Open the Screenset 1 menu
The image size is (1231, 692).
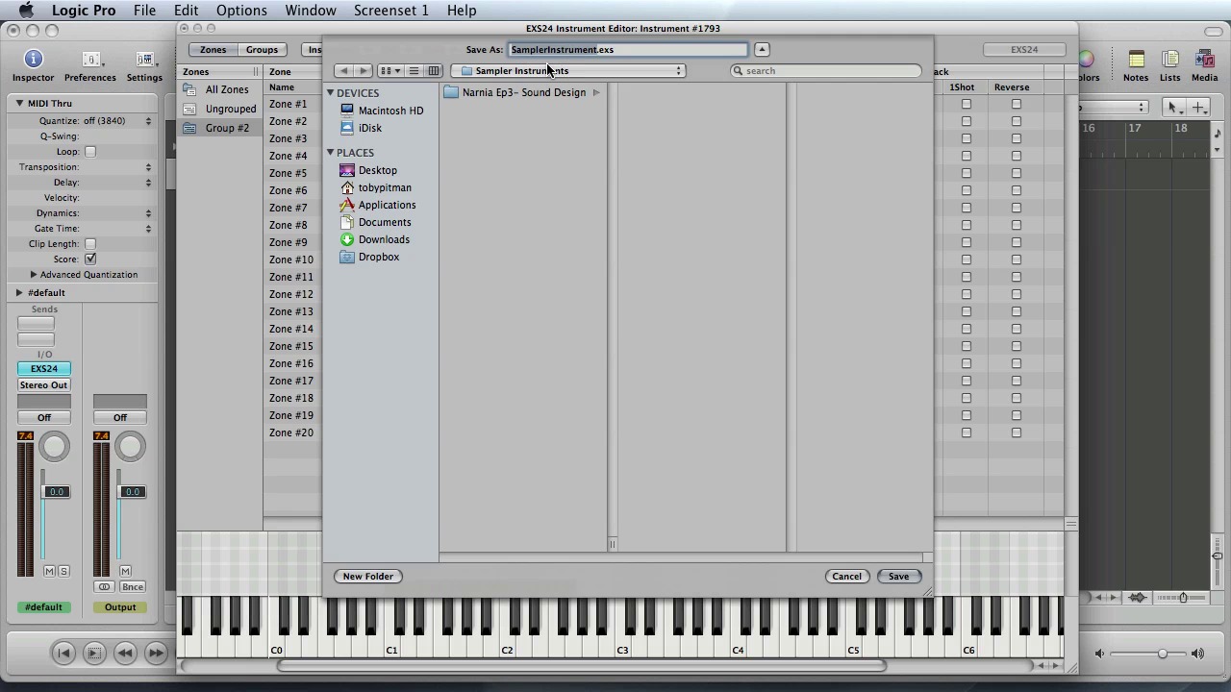coord(390,11)
